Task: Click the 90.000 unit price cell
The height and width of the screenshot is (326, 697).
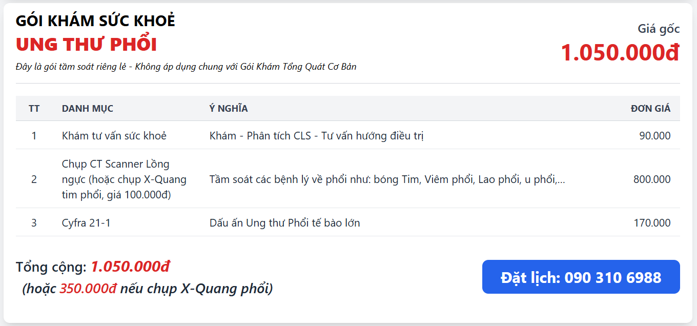Action: tap(654, 136)
